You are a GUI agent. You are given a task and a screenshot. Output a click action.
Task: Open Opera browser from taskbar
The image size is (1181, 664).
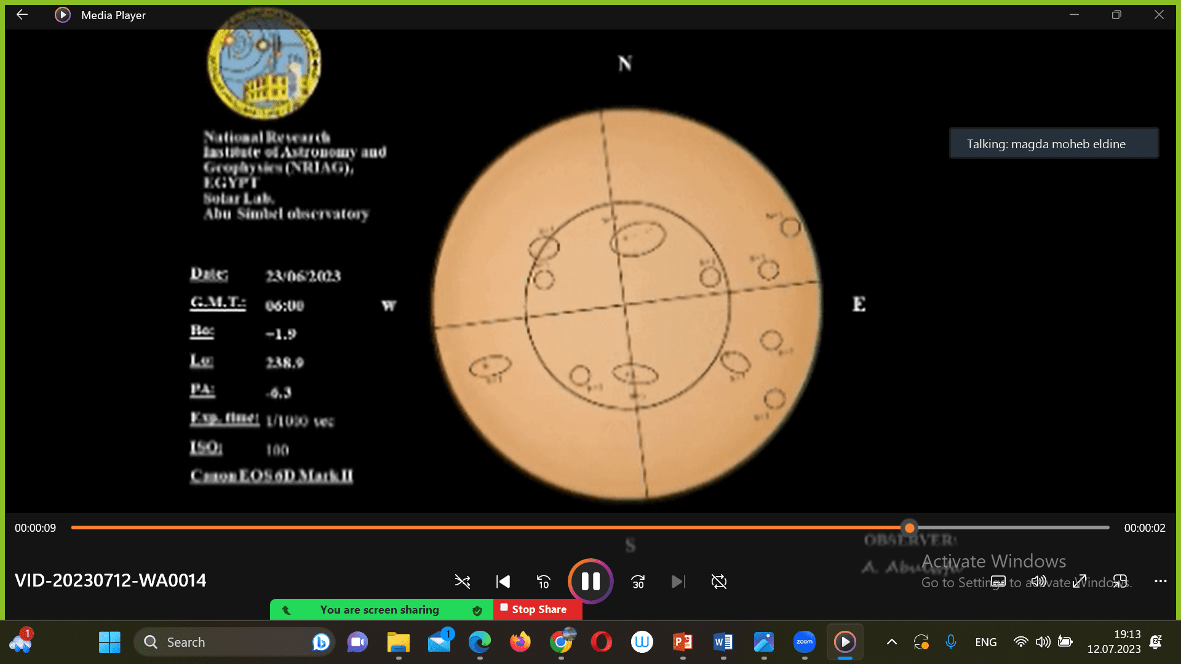(x=602, y=642)
